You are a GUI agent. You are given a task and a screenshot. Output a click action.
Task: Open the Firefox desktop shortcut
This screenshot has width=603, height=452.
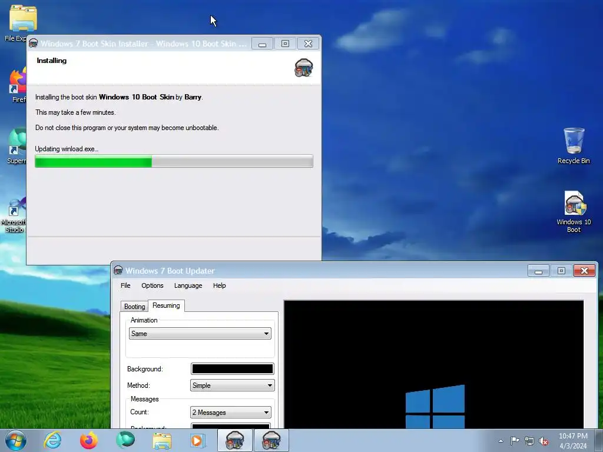point(18,86)
